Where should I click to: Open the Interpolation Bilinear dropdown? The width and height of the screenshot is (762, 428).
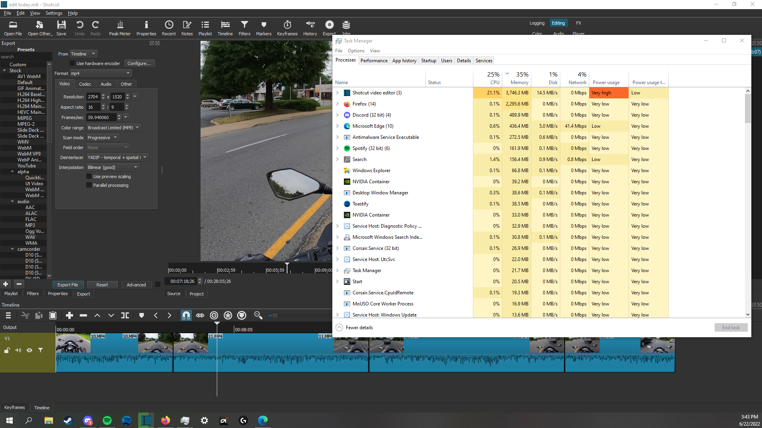[113, 167]
